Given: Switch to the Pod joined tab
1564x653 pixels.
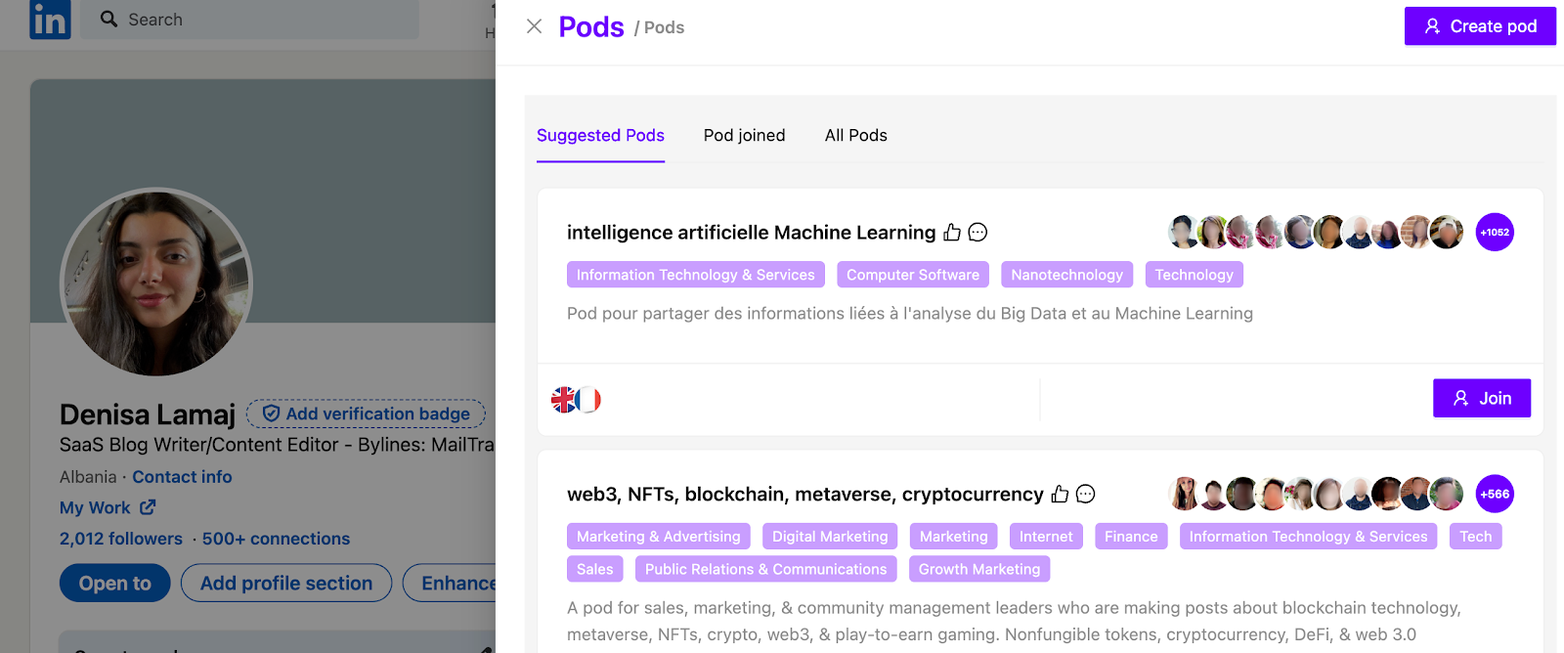Looking at the screenshot, I should (x=744, y=135).
